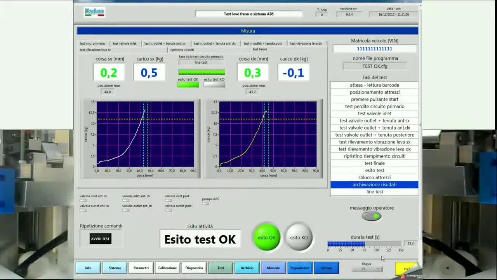Open the info section
Viewport: 497px width, 280px height.
[88, 268]
